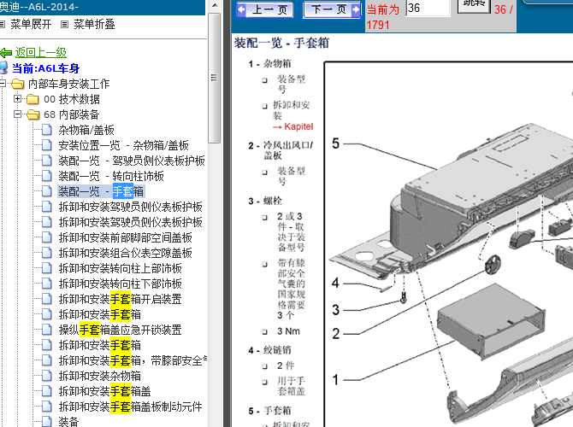This screenshot has width=573, height=427.
Task: Click the 5 - 手套箱 list entry
Action: (269, 411)
